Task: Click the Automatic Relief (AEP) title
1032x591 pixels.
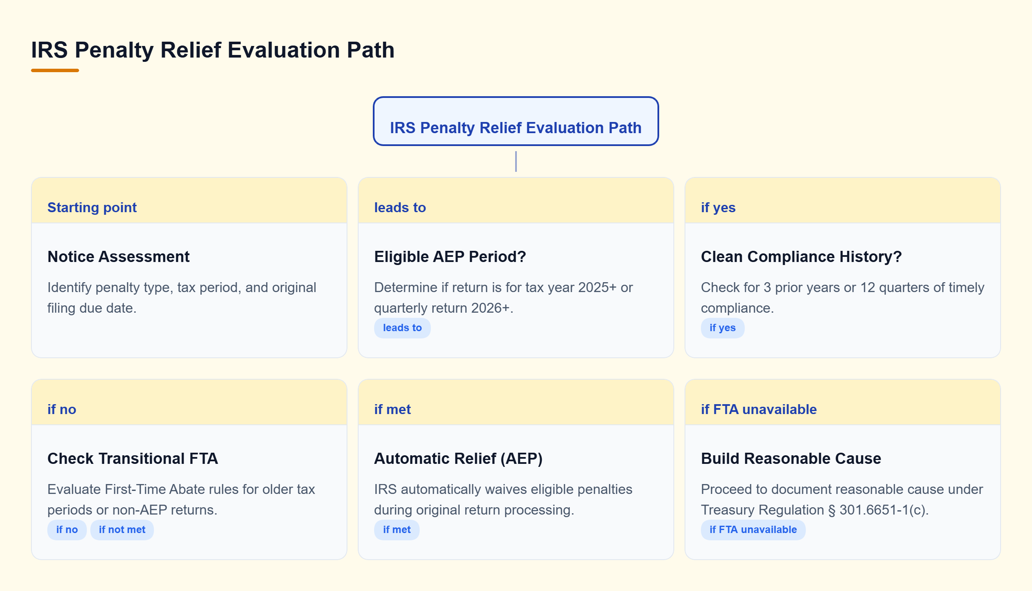Action: [458, 458]
